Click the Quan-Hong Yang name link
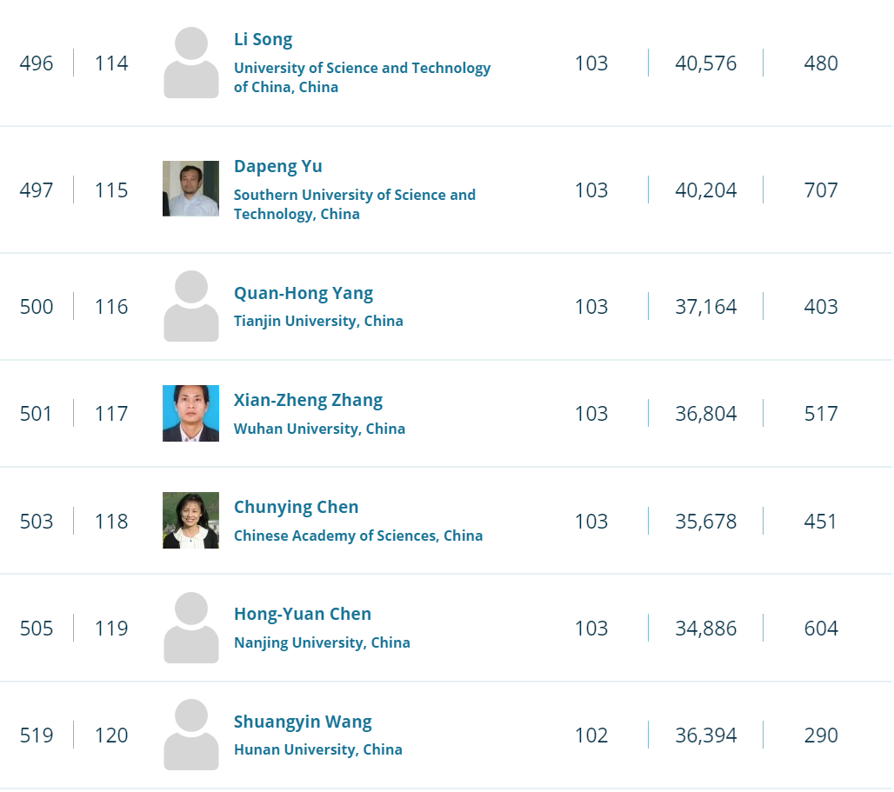This screenshot has width=894, height=792. (x=304, y=294)
